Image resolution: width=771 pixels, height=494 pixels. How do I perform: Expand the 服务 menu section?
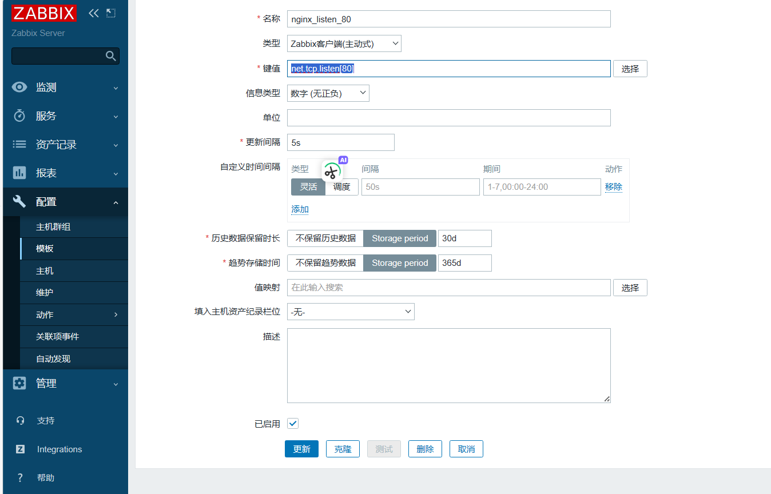click(116, 116)
